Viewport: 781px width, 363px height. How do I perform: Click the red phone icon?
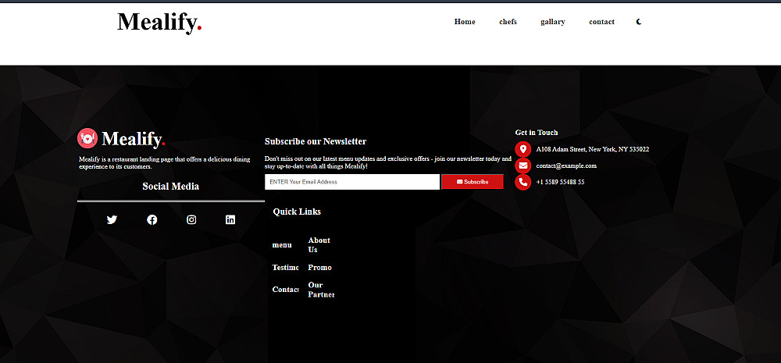523,182
